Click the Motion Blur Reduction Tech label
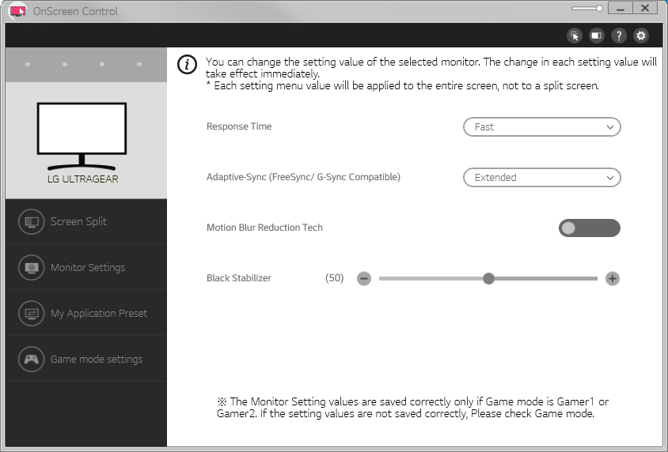The width and height of the screenshot is (668, 452). tap(264, 228)
